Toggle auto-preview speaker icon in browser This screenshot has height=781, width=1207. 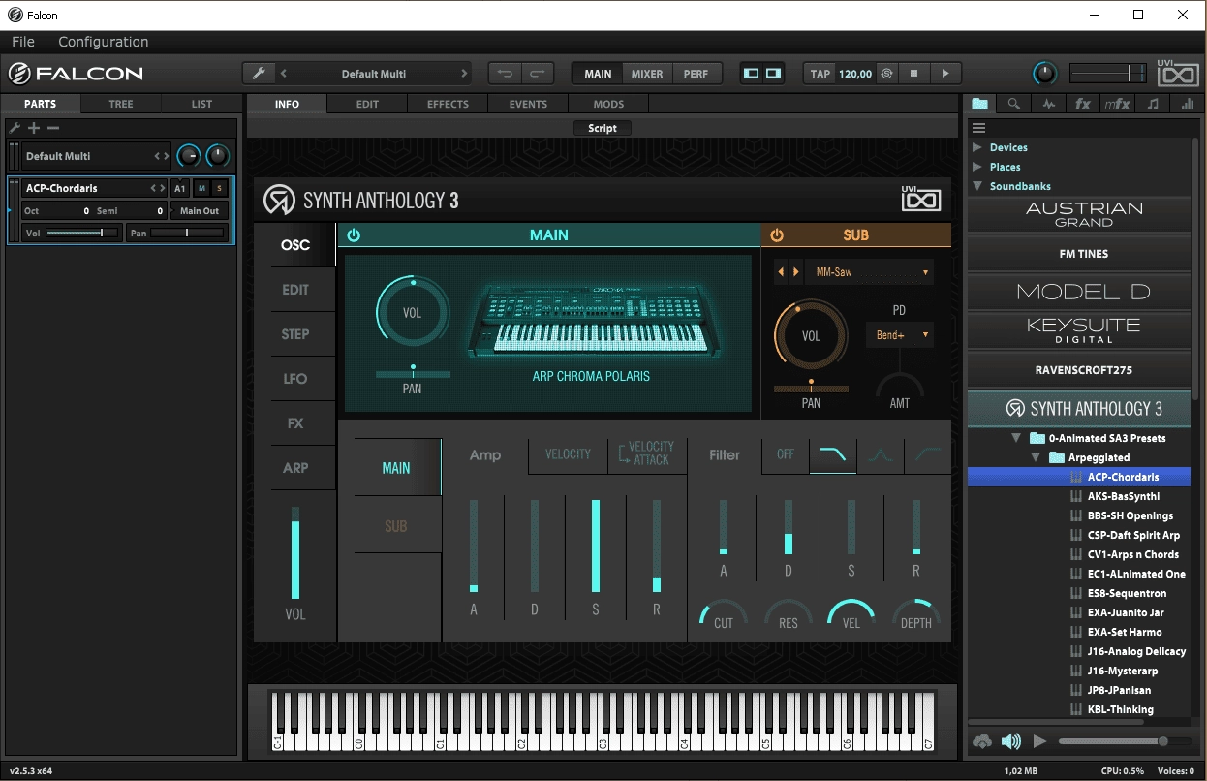coord(1010,741)
